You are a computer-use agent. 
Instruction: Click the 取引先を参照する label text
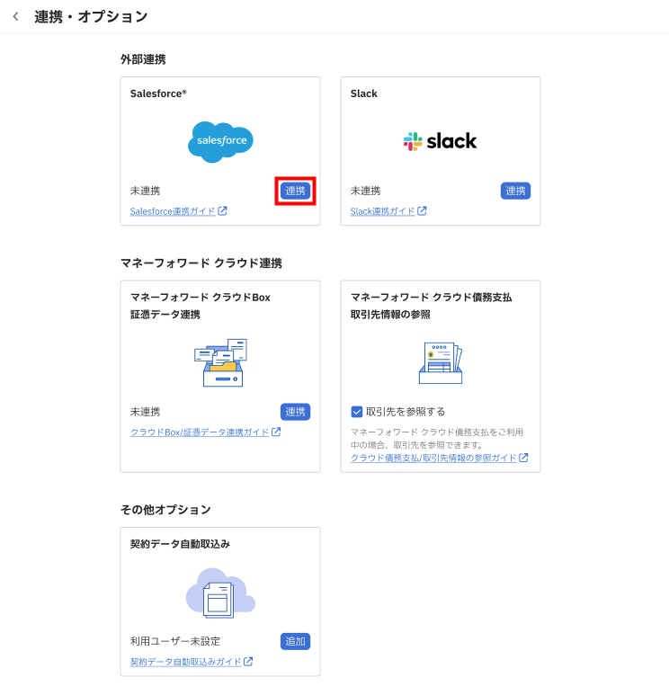406,412
